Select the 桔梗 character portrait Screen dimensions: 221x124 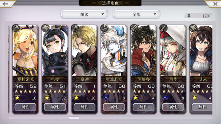(x=55, y=51)
